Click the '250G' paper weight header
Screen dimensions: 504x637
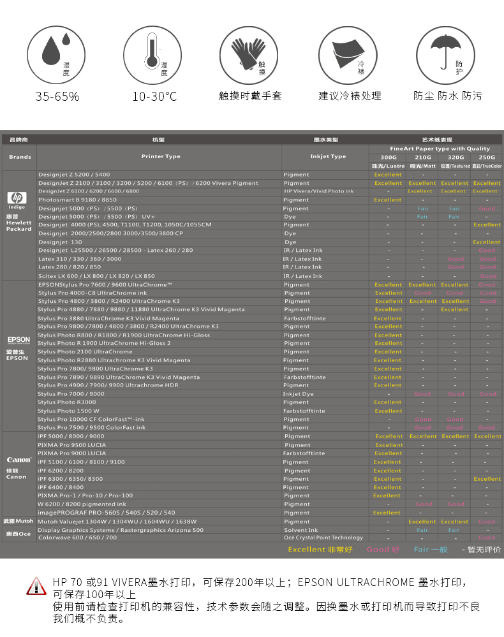pyautogui.click(x=487, y=157)
